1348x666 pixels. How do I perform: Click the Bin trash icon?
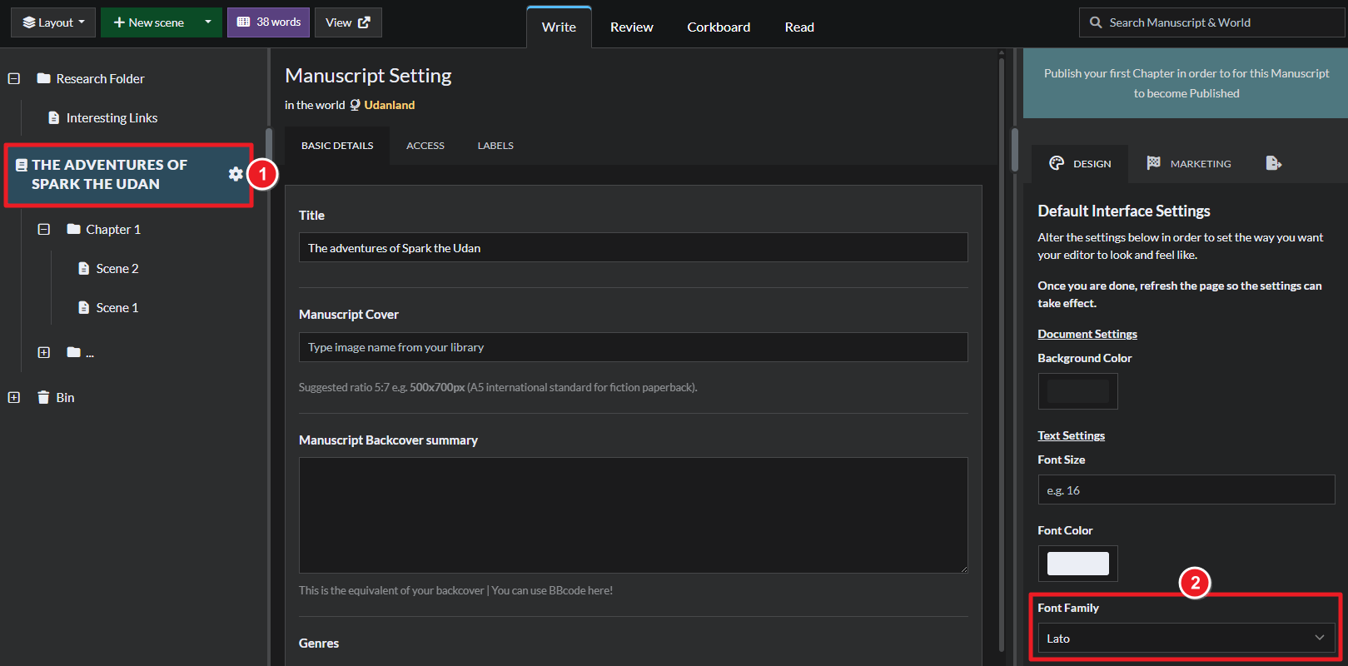43,397
